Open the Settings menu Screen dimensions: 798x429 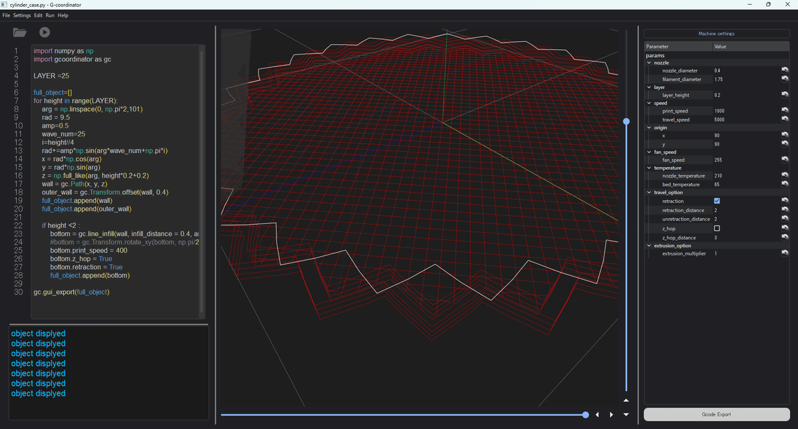pyautogui.click(x=21, y=15)
